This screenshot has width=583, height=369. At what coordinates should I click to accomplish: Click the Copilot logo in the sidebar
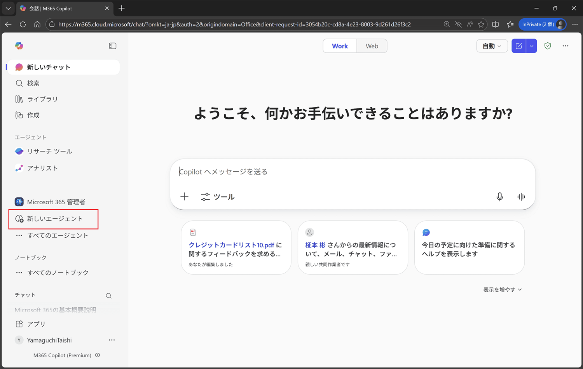point(19,46)
